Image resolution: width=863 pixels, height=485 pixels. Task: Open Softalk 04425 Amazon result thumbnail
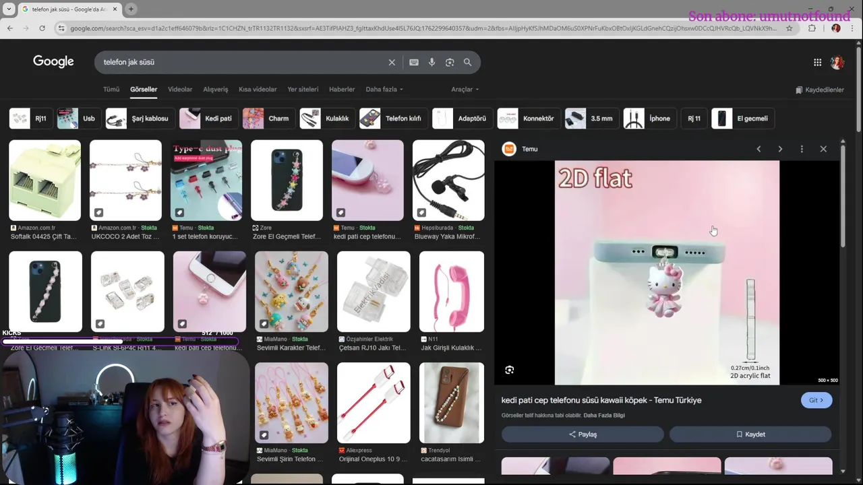(44, 181)
